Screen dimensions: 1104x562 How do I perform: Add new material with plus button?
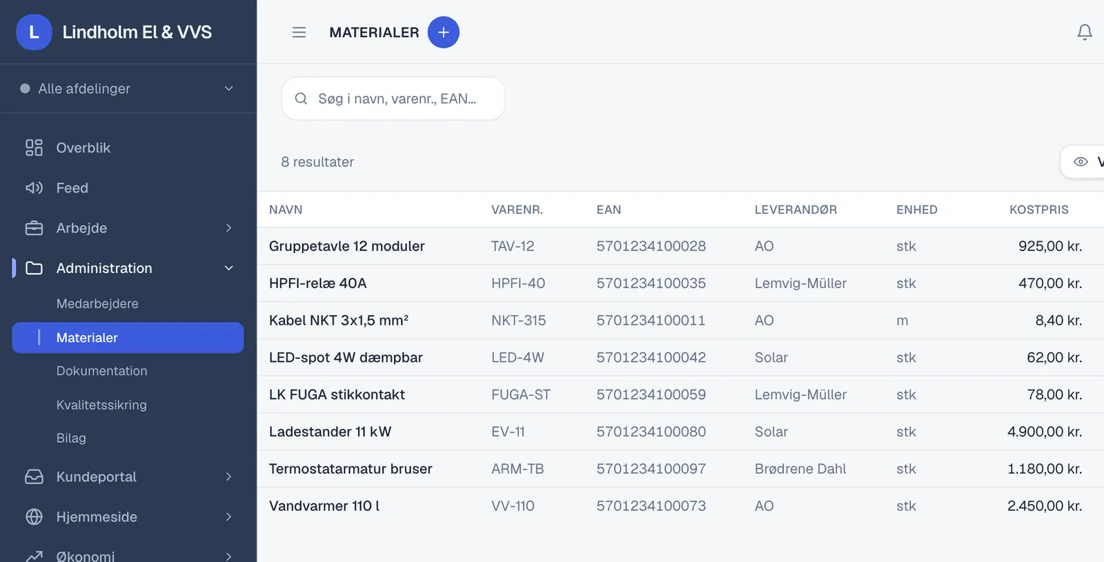[x=444, y=32]
